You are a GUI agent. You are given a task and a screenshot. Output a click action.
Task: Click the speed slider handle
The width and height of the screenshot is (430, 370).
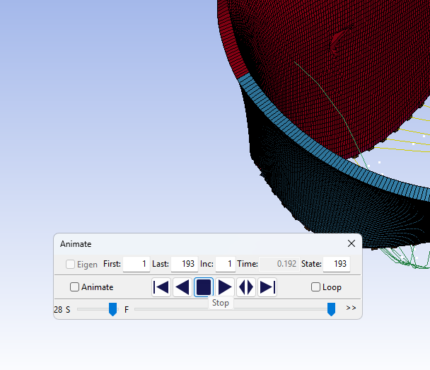tap(112, 309)
